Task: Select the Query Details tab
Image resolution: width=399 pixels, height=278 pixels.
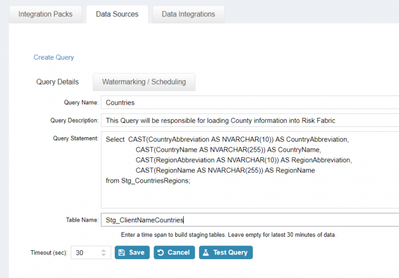Action: coord(57,82)
